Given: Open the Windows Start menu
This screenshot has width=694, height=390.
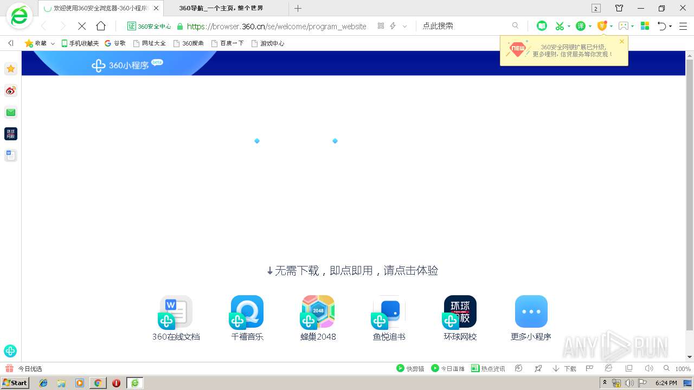Looking at the screenshot, I should 15,383.
